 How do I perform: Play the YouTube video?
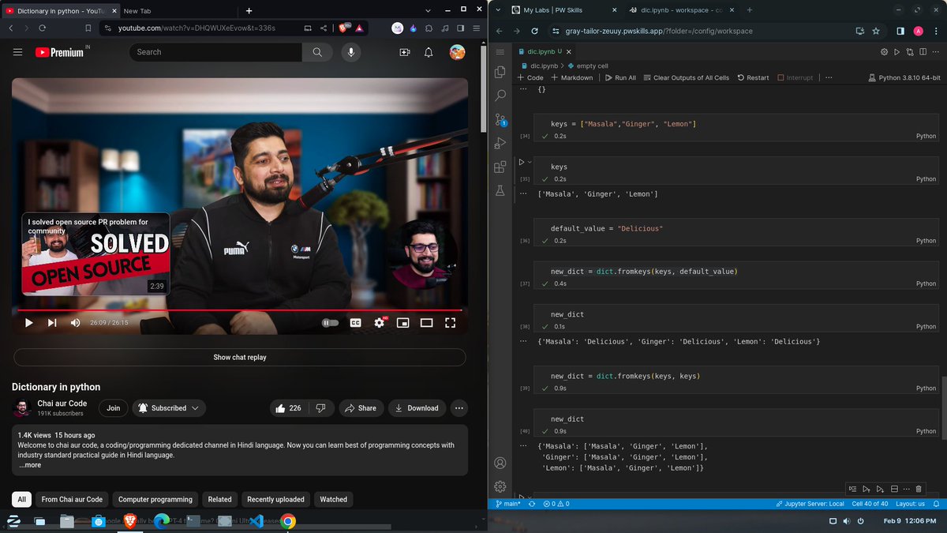pyautogui.click(x=29, y=322)
